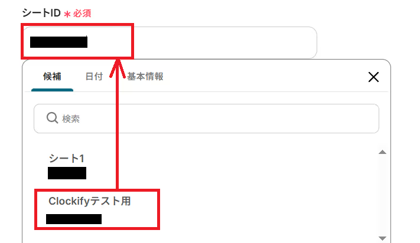Select the Clockifyテスト用 sheet option

click(89, 201)
